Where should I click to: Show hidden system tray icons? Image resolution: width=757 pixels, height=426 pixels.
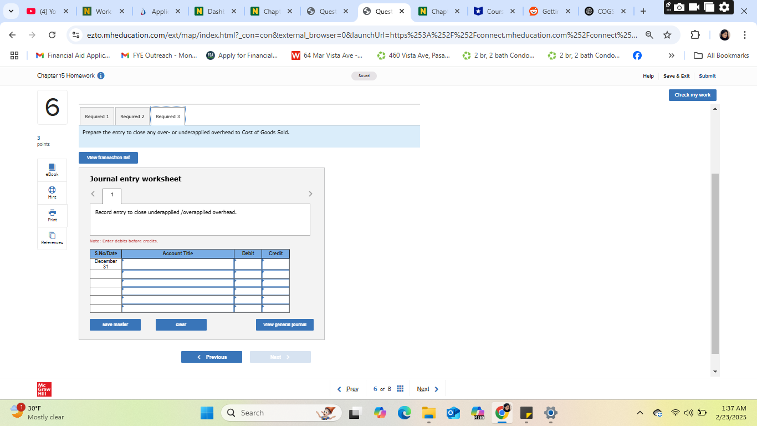pyautogui.click(x=640, y=413)
